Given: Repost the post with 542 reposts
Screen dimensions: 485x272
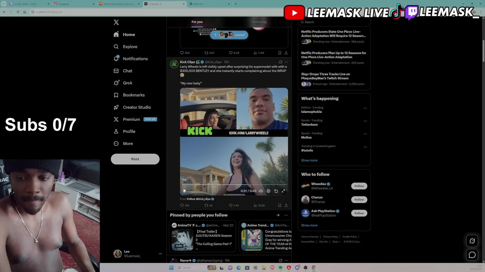Looking at the screenshot, I should click(x=209, y=53).
